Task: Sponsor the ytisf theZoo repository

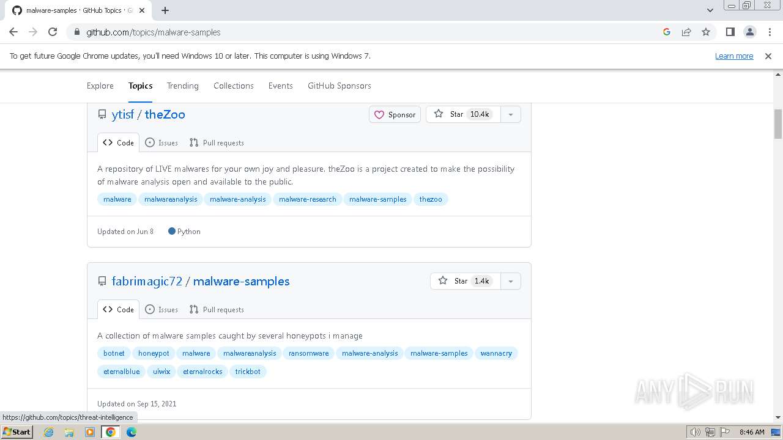Action: (395, 114)
